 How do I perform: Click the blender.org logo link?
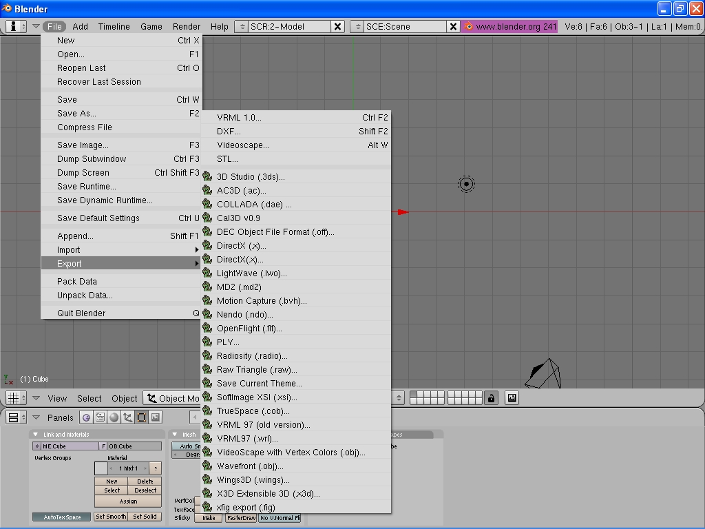pos(468,27)
